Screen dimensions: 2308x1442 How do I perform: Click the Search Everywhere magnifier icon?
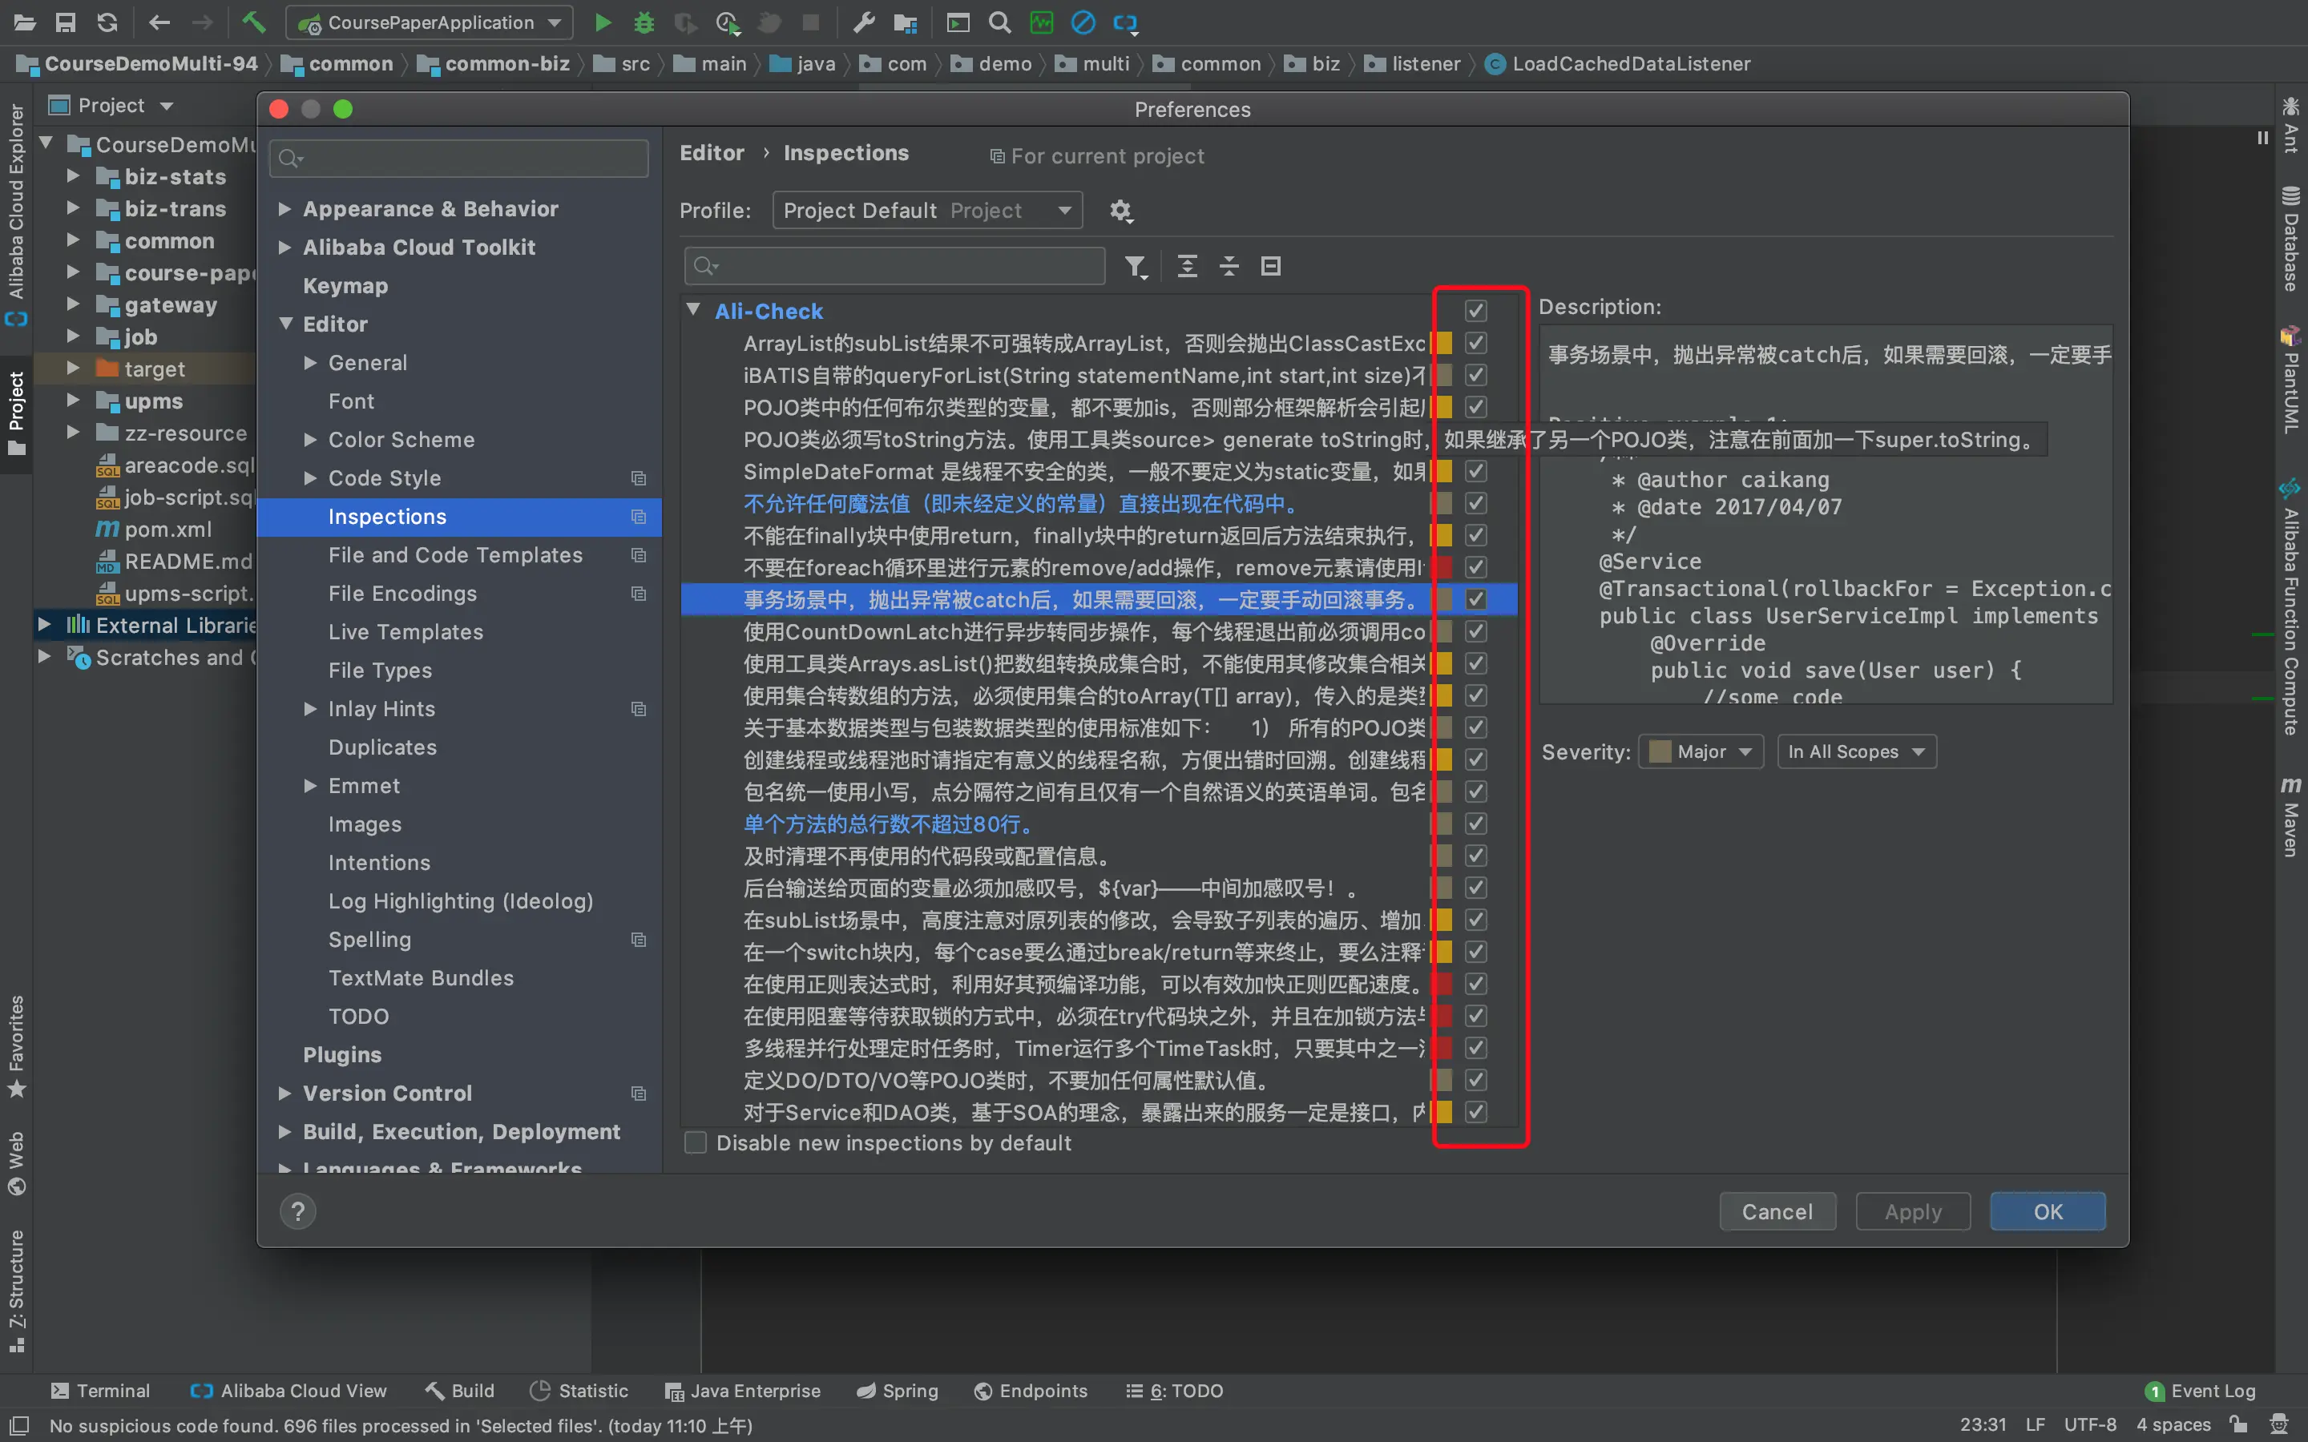999,22
